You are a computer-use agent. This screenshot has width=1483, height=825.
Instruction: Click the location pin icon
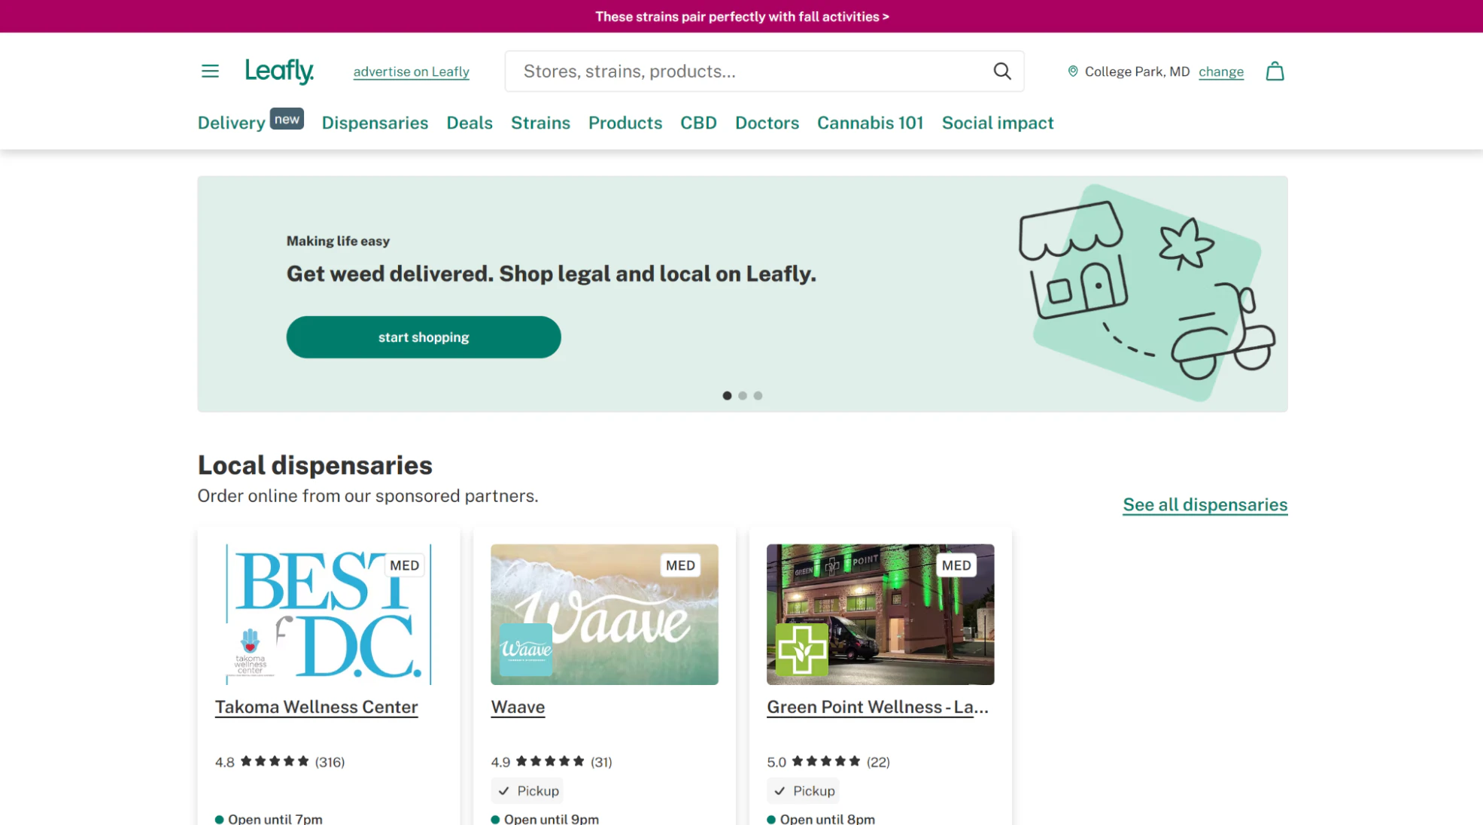(x=1073, y=72)
